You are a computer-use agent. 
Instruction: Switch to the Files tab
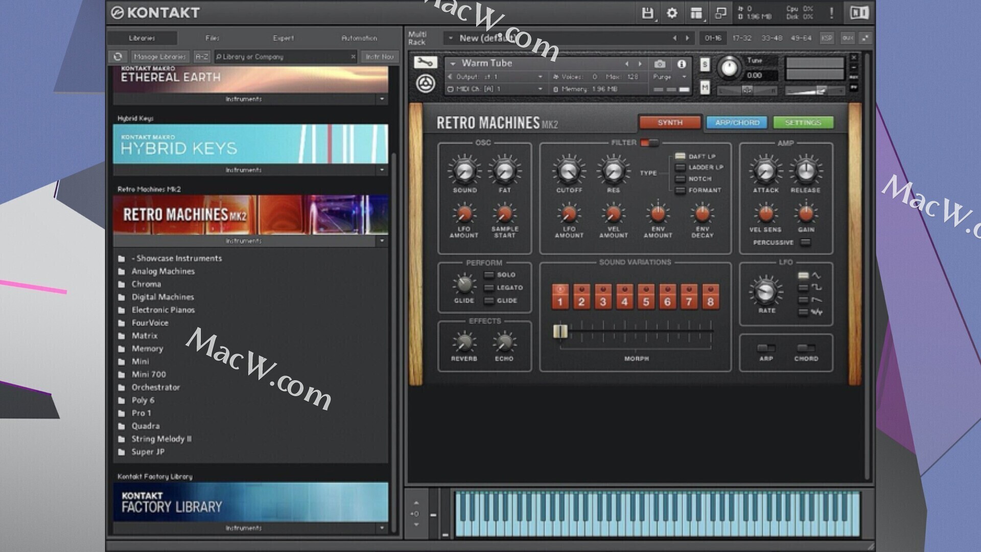[213, 38]
